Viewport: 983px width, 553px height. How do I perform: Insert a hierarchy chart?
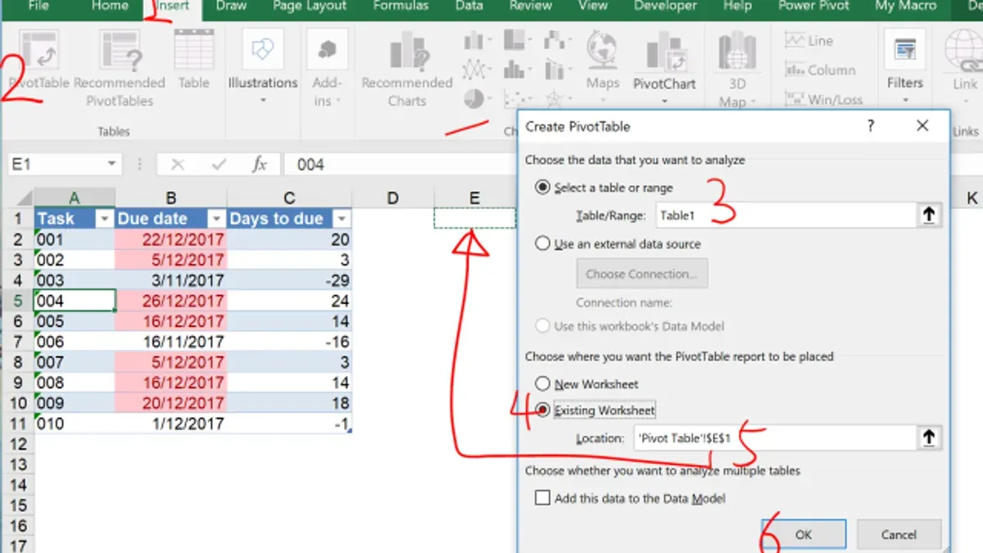517,40
